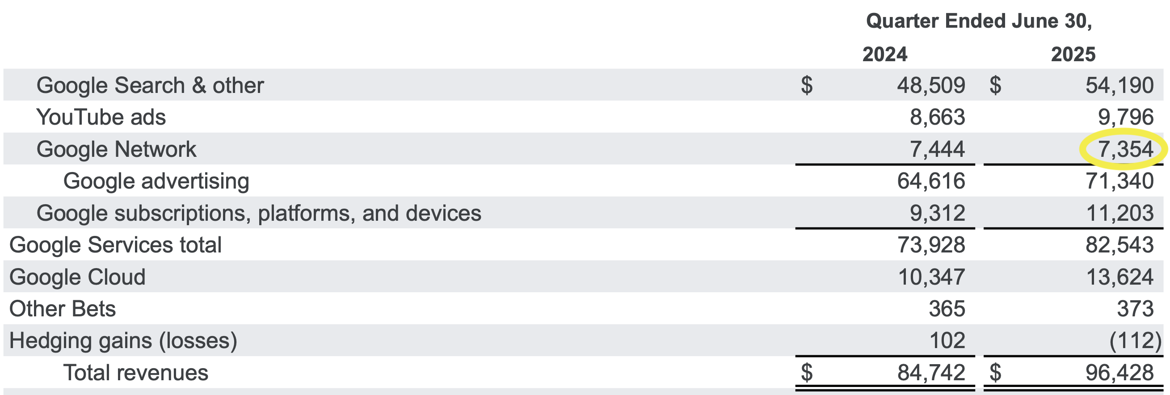Click the 2024 column header

click(x=885, y=55)
